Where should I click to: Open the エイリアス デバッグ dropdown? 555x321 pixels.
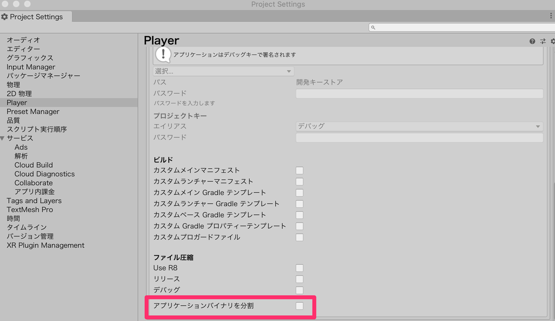click(419, 126)
